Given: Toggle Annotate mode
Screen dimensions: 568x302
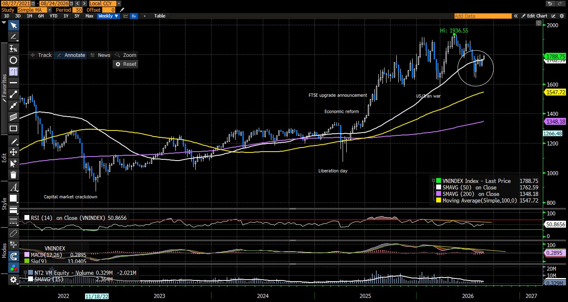Looking at the screenshot, I should [x=71, y=55].
